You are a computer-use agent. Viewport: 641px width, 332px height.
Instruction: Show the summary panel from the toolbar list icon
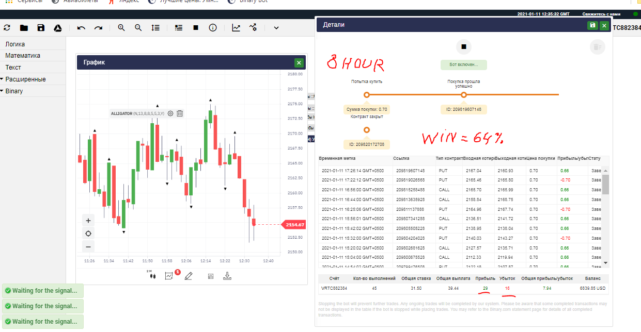179,28
